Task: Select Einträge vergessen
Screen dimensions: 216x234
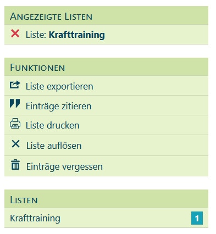Action: [64, 166]
